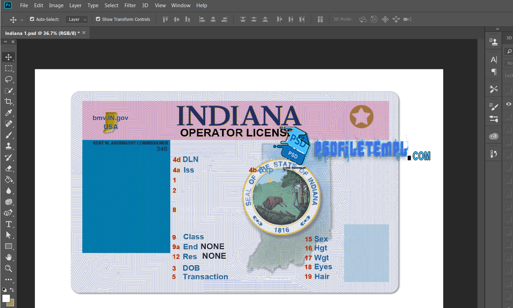
Task: Select the Brush tool
Action: (8, 135)
